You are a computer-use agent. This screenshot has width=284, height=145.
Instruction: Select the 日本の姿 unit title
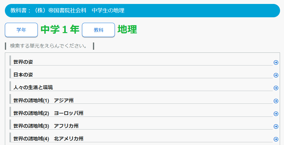[23, 75]
